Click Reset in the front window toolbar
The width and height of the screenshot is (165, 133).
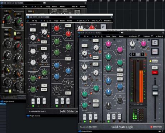click(x=121, y=36)
